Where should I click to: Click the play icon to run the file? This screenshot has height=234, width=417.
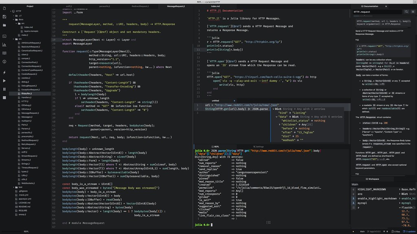coord(4,81)
